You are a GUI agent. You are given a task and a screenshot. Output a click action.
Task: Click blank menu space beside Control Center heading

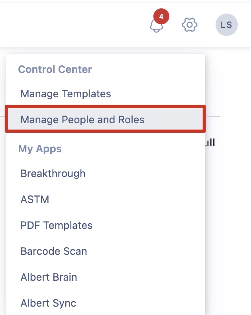pos(151,69)
